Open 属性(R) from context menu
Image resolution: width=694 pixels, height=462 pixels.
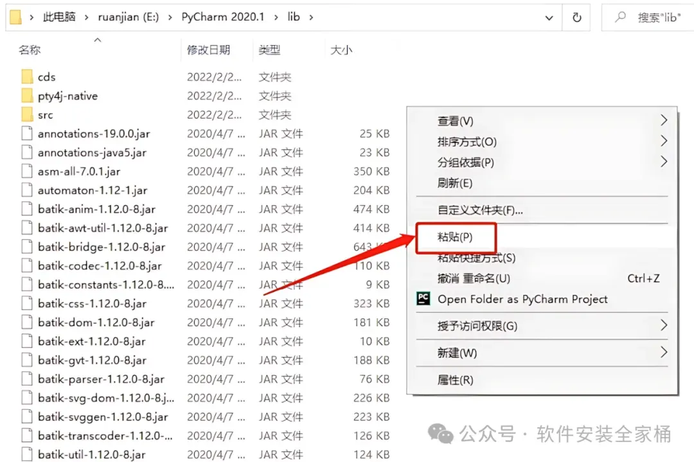pyautogui.click(x=455, y=380)
